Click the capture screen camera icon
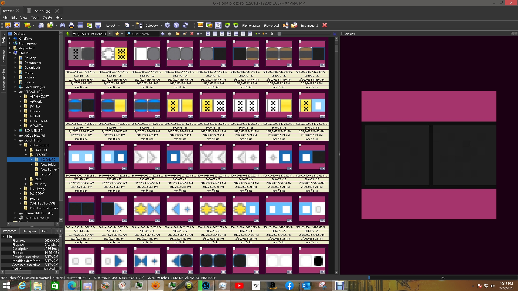Image resolution: width=518 pixels, height=291 pixels. (x=98, y=25)
